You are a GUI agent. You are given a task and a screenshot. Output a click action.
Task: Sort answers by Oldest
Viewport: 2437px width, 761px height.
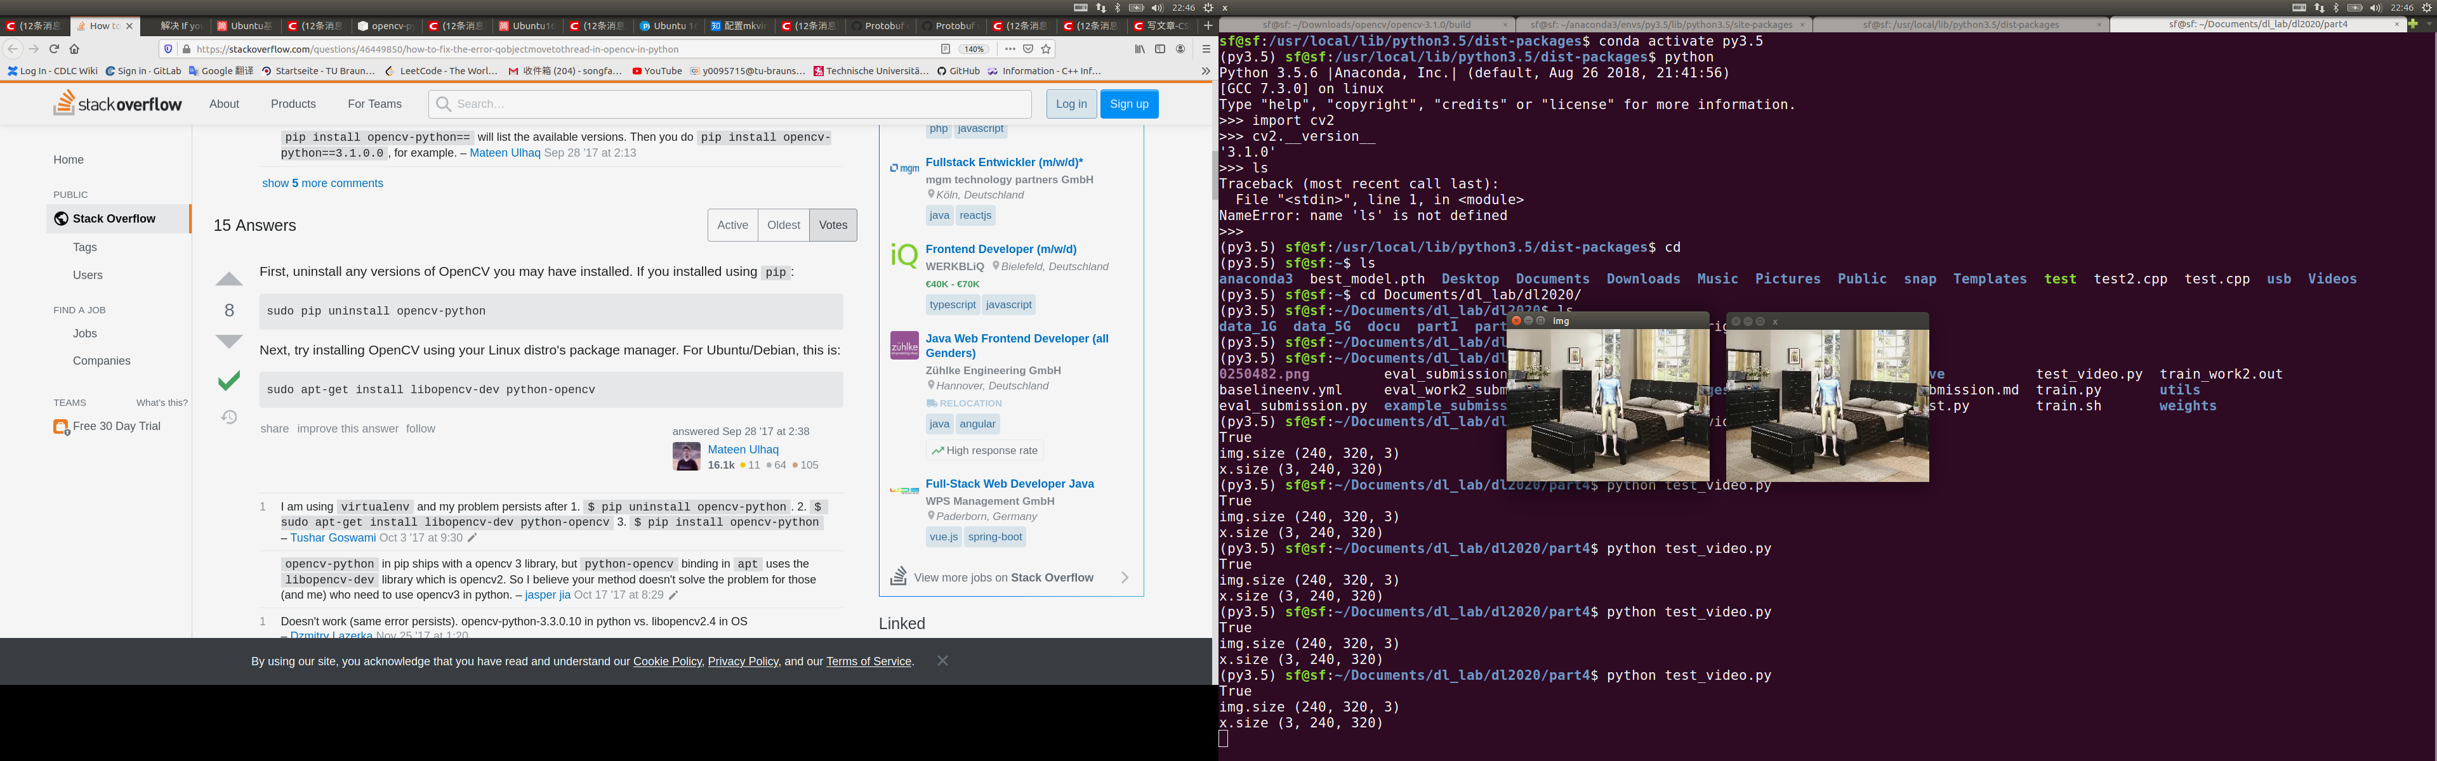point(783,225)
